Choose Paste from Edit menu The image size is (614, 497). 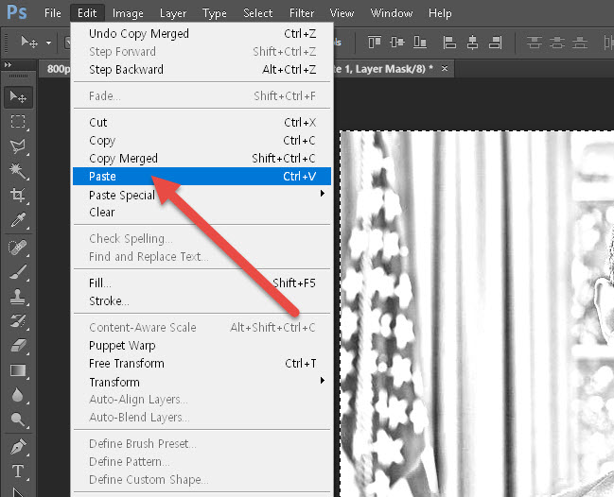[x=202, y=177]
